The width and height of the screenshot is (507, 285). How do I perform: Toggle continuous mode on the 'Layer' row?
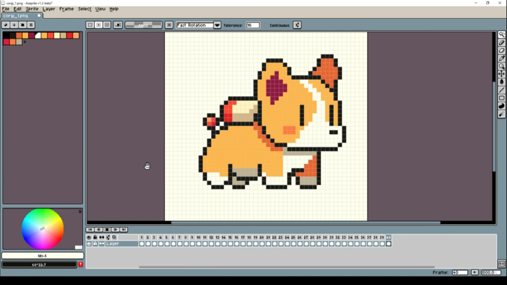point(102,244)
